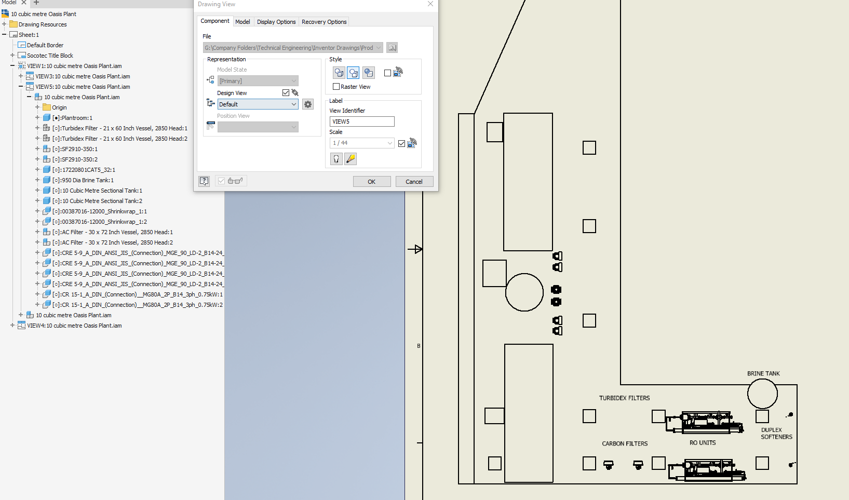Cancel the Drawing View dialog
849x500 pixels.
coord(414,182)
